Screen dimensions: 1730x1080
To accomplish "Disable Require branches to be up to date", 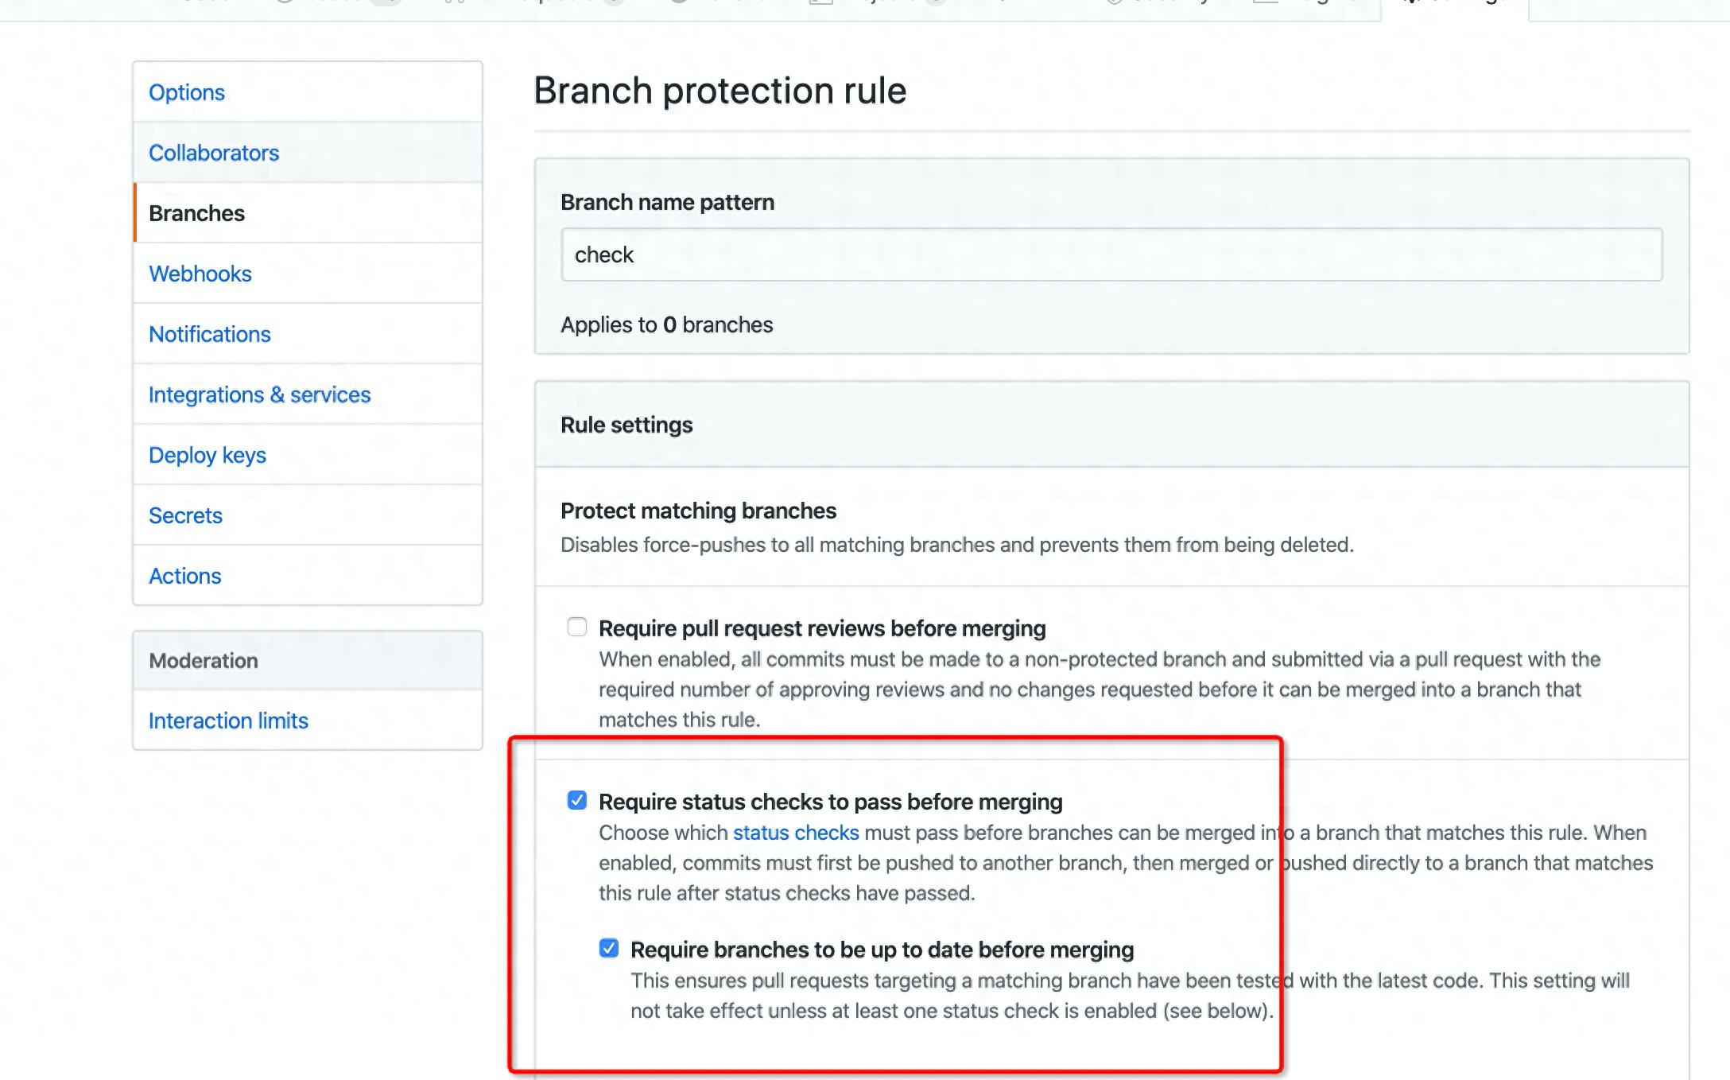I will [609, 948].
